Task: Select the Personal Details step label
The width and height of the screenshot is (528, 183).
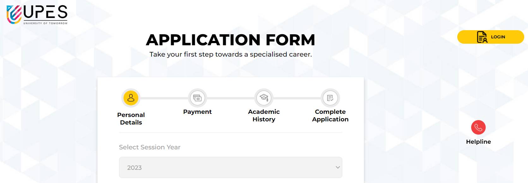Action: (x=131, y=119)
